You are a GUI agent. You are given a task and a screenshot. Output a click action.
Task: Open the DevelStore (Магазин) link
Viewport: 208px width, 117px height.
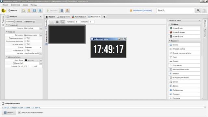pos(141,10)
